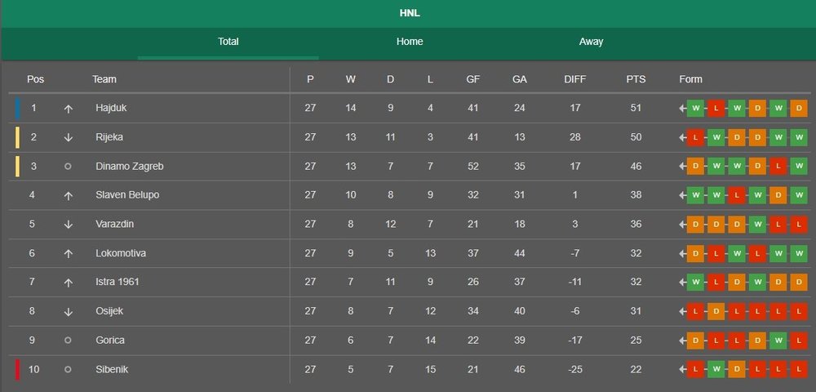The image size is (816, 392).
Task: Sort table by GF column header
Action: pyautogui.click(x=473, y=79)
